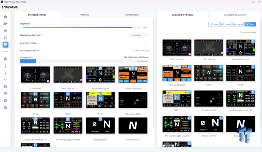262x152 pixels.
Task: Open the H-pattern shifter sidebar icon
Action: pos(5,59)
